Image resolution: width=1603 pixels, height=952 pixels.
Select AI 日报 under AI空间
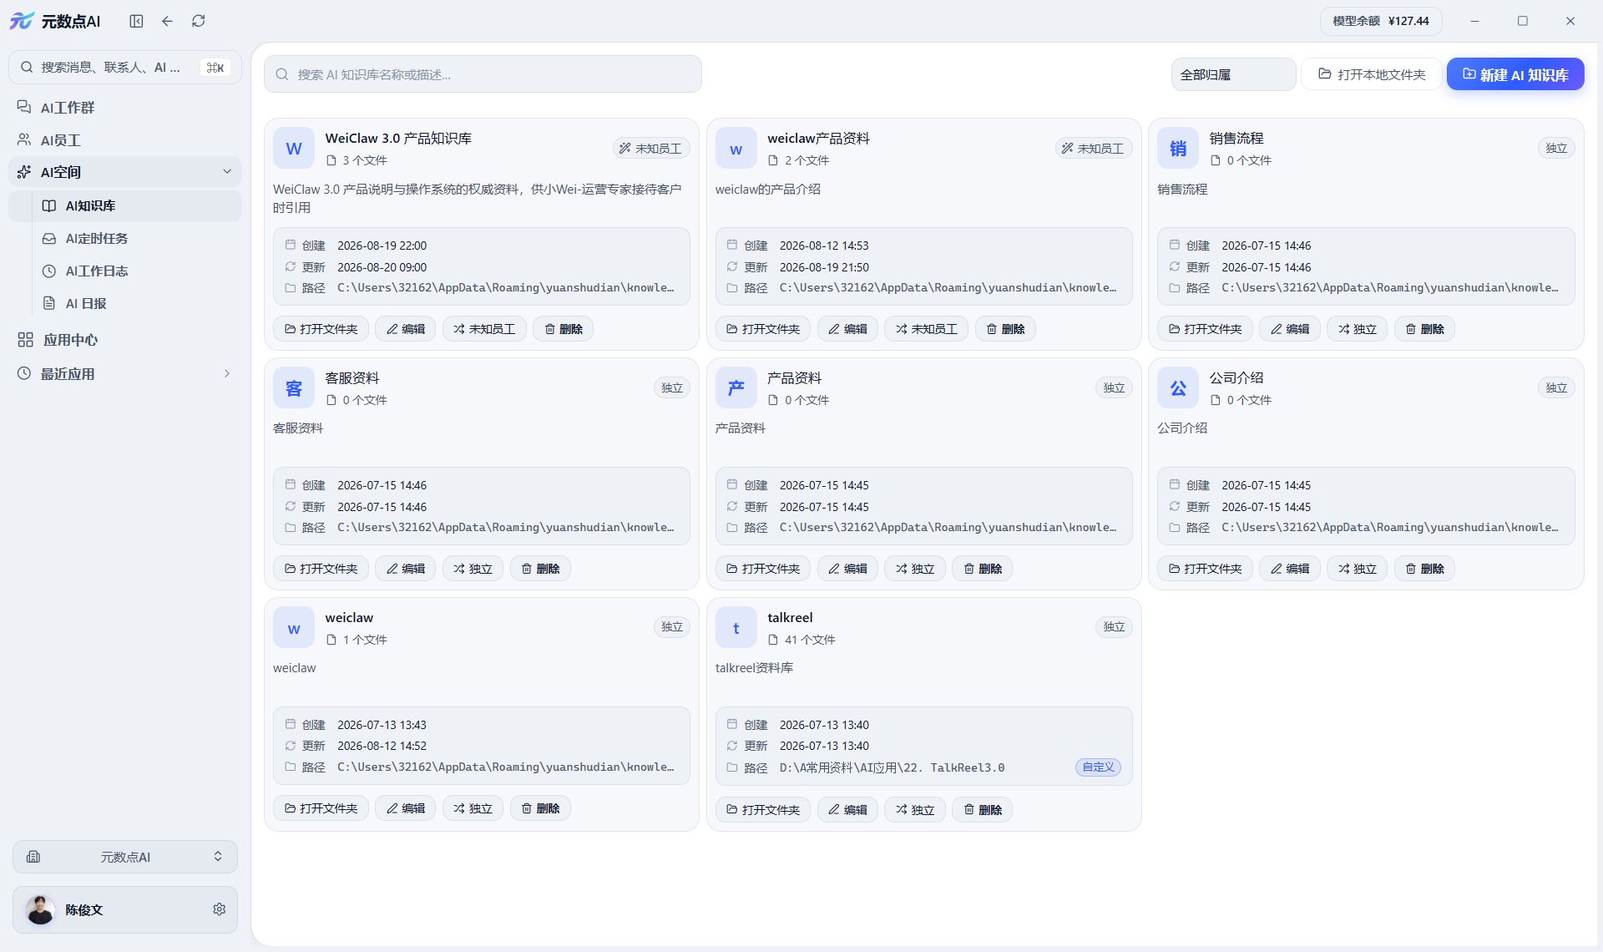[125, 304]
